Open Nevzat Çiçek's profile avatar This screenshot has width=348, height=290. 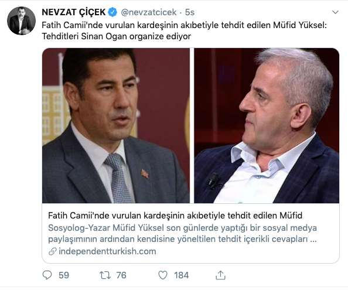21,21
